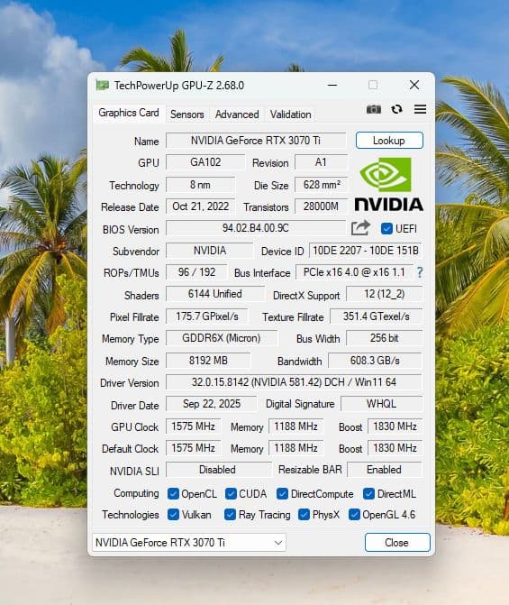This screenshot has width=509, height=605.
Task: Click the GPU-Z title bar app icon
Action: tap(102, 86)
